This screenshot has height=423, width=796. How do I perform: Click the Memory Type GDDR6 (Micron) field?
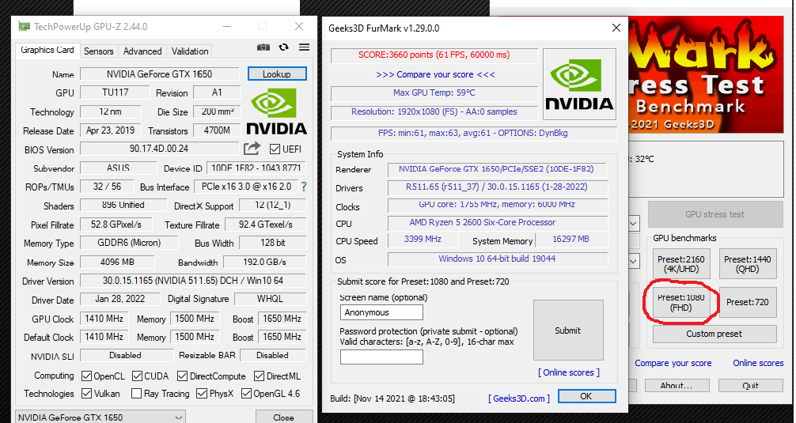tap(129, 243)
